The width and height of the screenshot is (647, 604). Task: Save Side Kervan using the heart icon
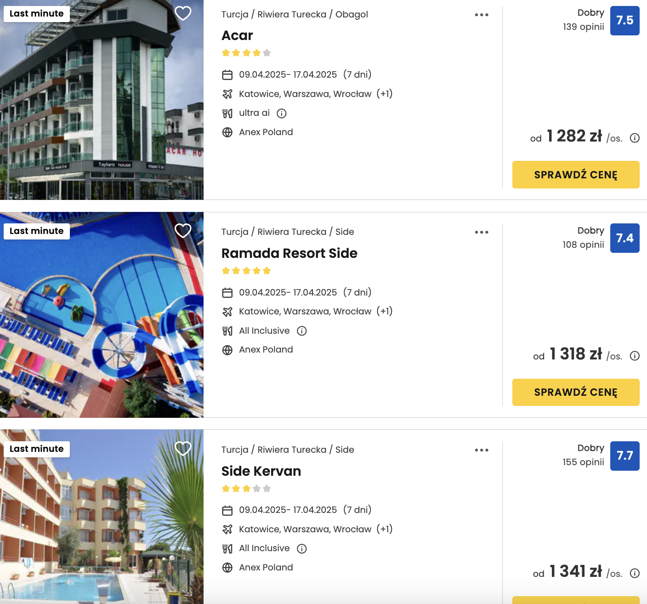183,448
